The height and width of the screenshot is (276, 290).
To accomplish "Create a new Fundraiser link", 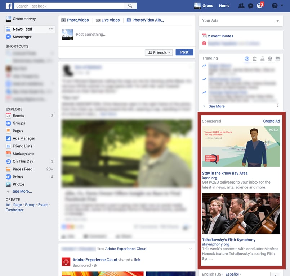I will tap(15, 210).
